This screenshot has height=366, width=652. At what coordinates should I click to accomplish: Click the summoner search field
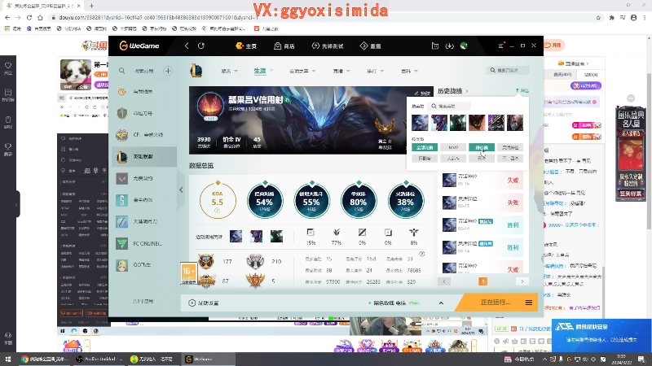(508, 70)
